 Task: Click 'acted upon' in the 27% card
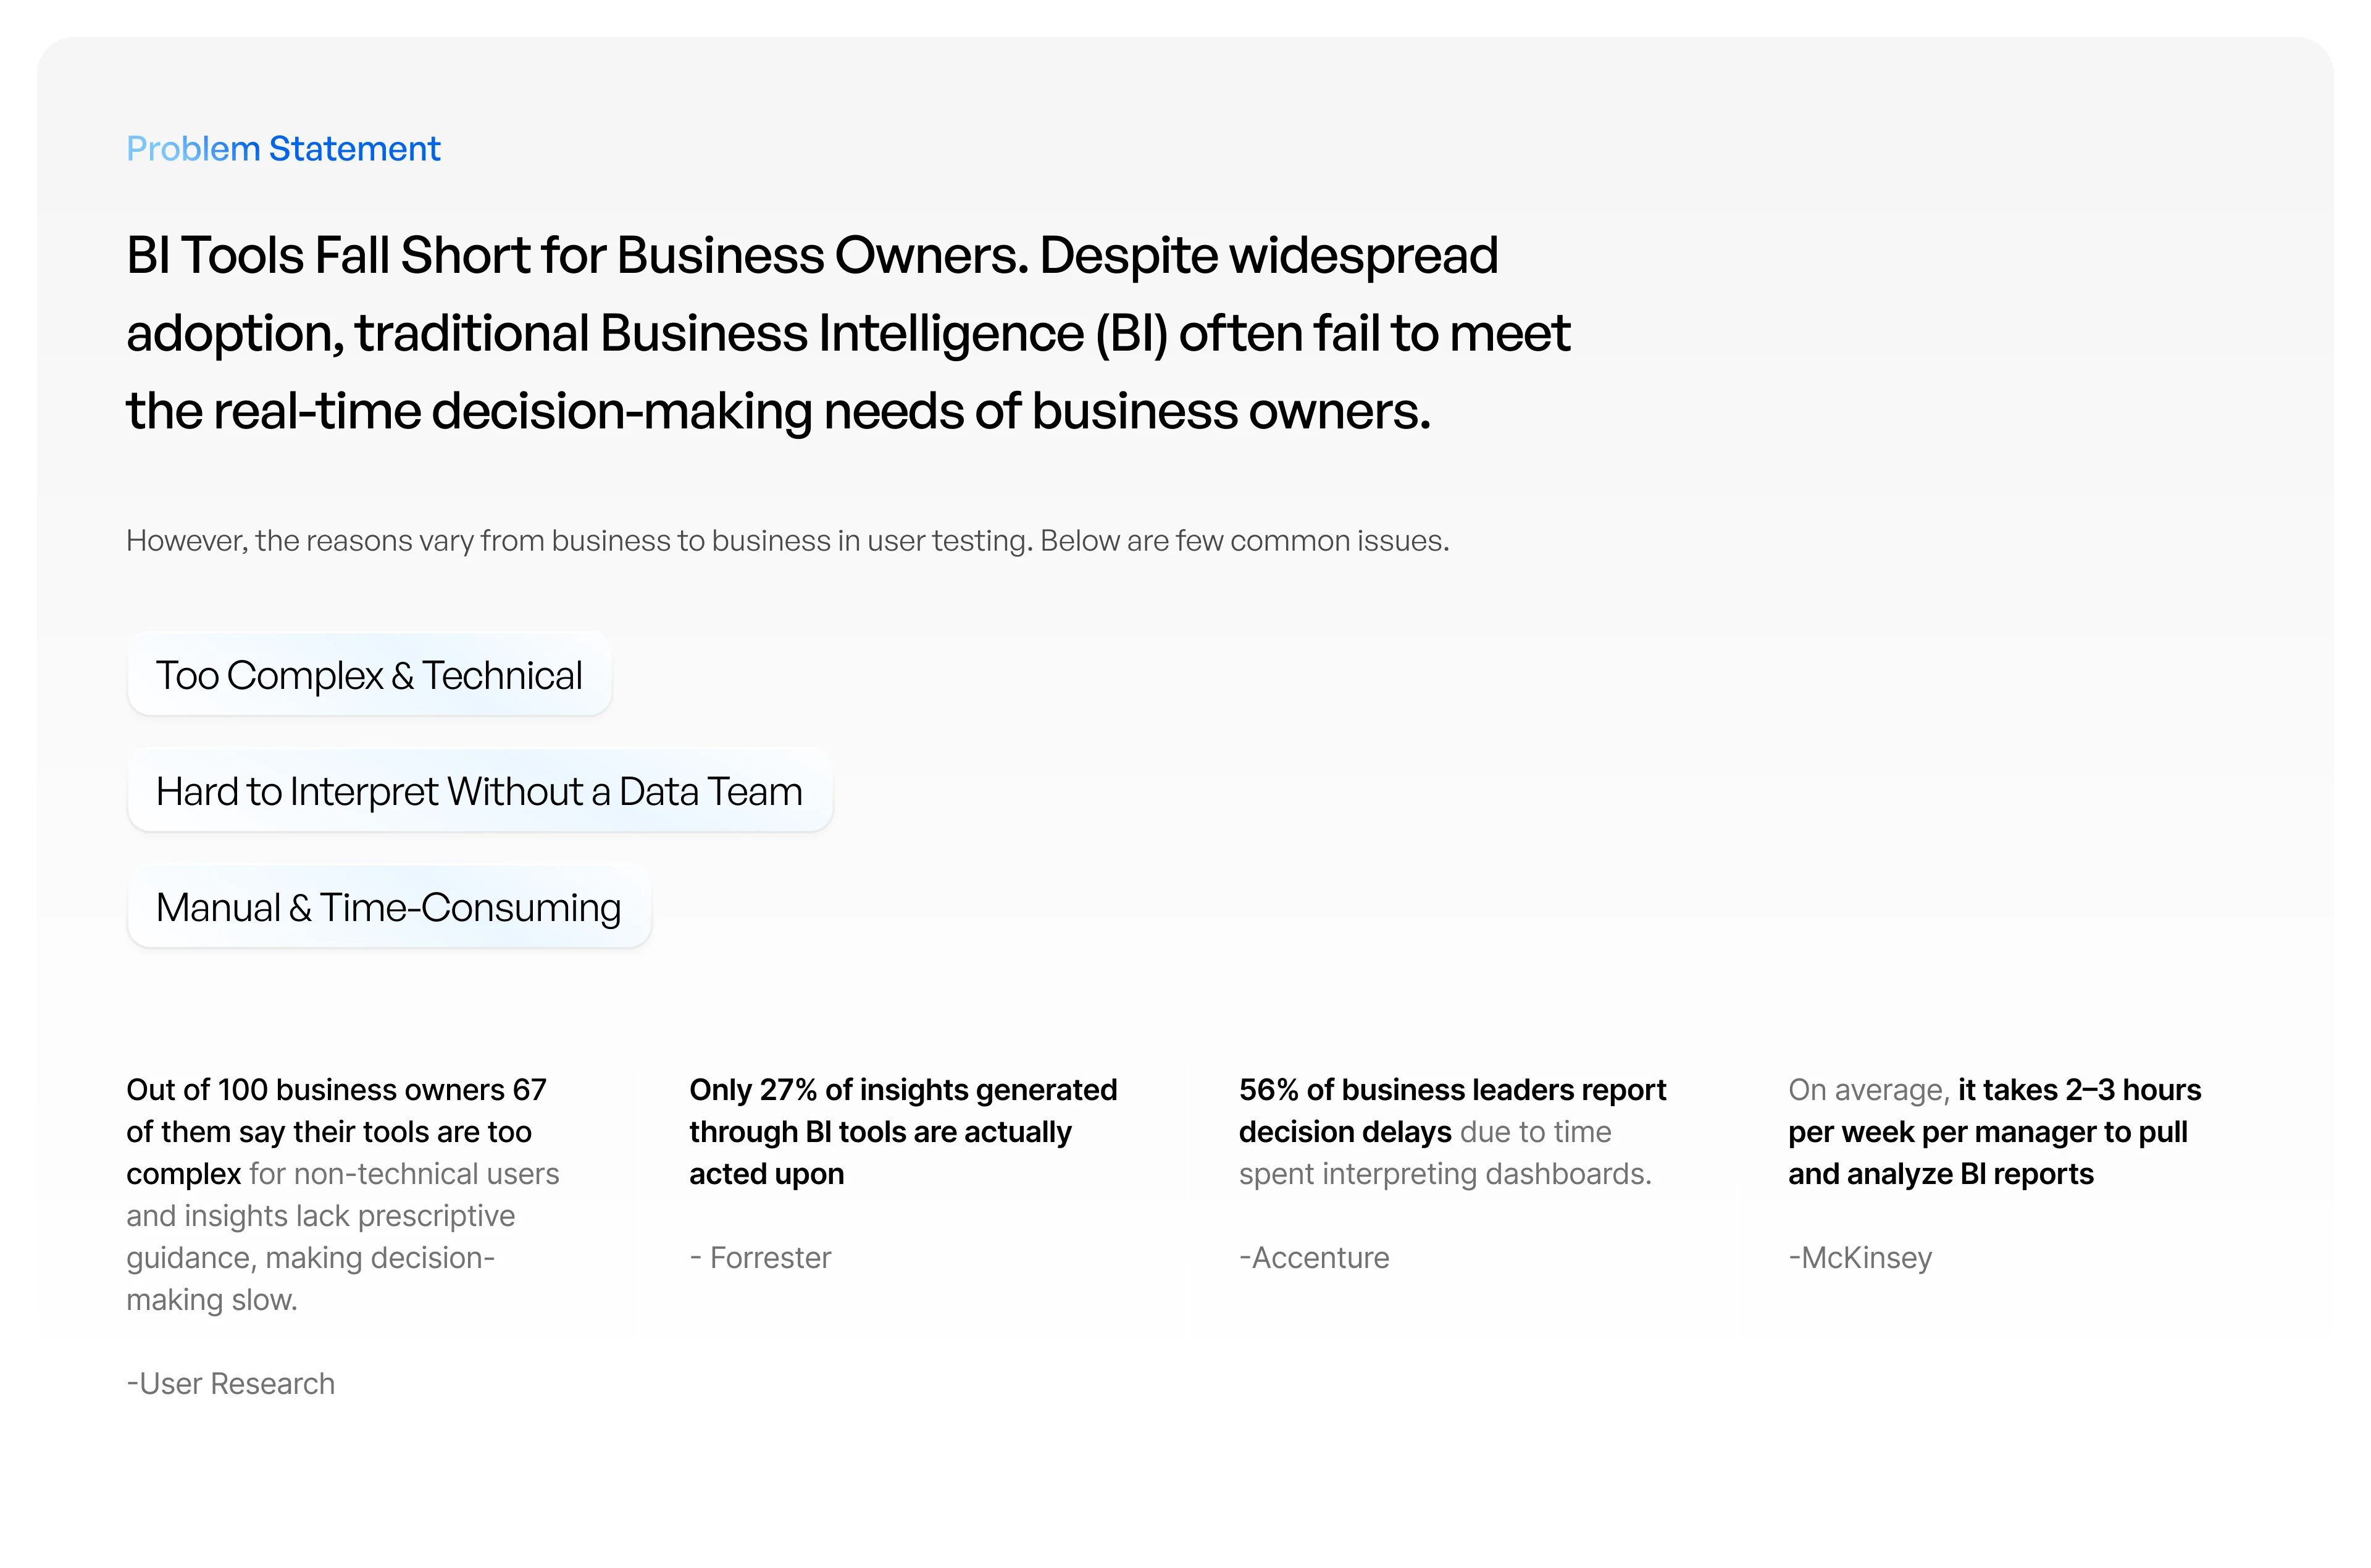[767, 1174]
